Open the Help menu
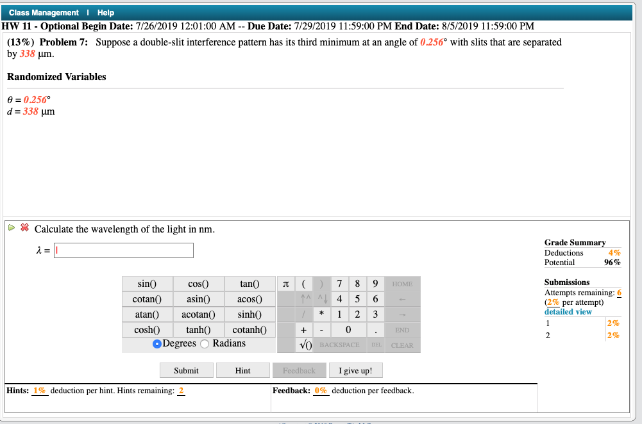This screenshot has height=424, width=642. pyautogui.click(x=105, y=12)
